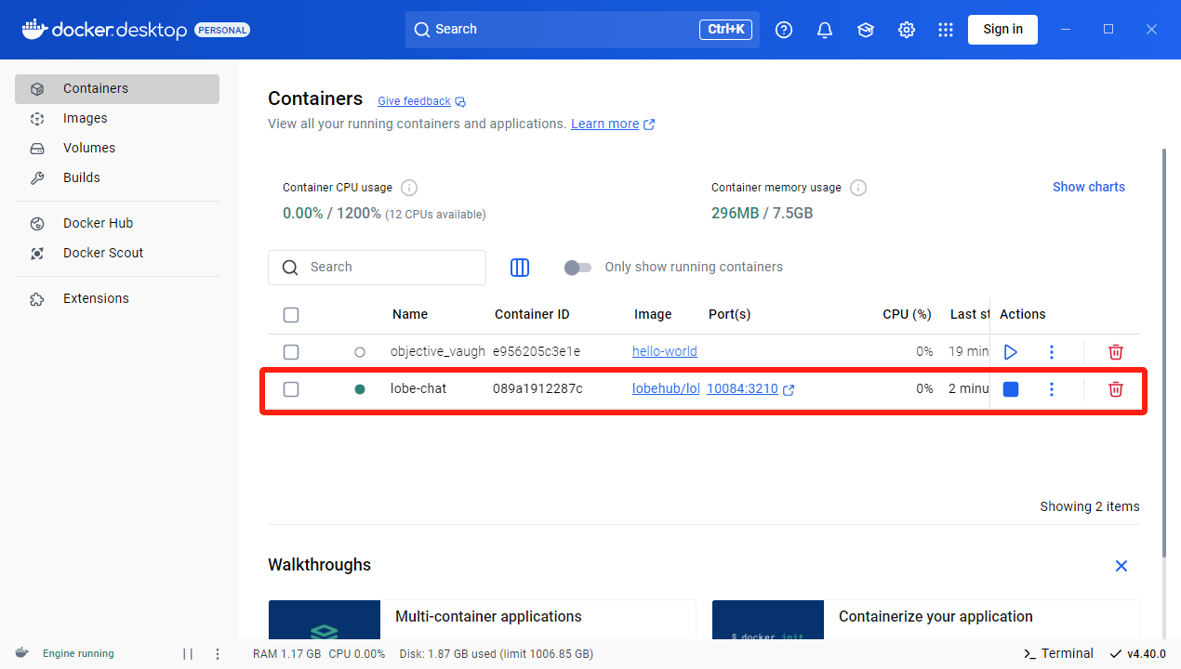Screen dimensions: 1181x669
Task: Open the Help question mark icon
Action: click(x=784, y=30)
